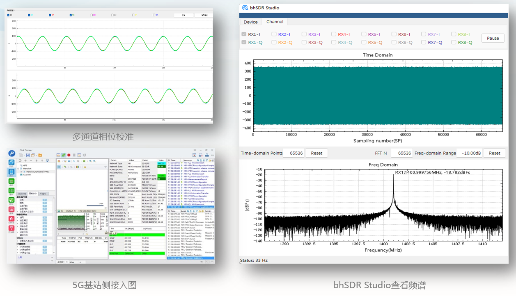
Task: Click the monitor icon above the device tree
Action: coord(47,160)
